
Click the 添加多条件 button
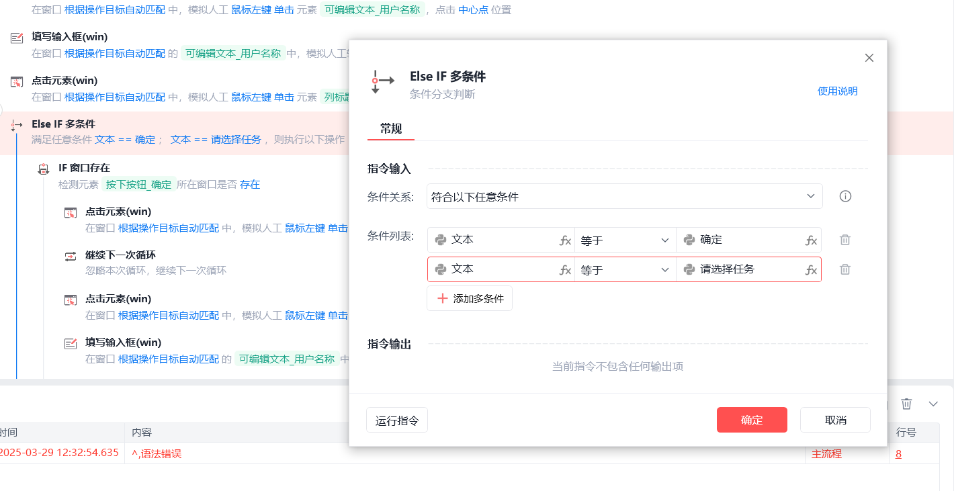[x=470, y=298]
